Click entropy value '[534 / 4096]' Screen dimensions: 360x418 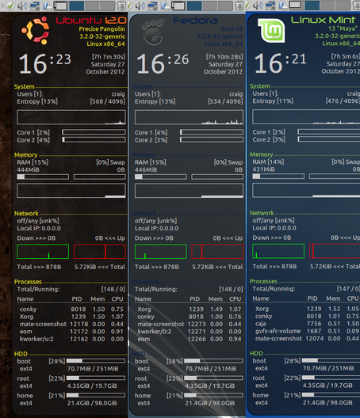(225, 101)
